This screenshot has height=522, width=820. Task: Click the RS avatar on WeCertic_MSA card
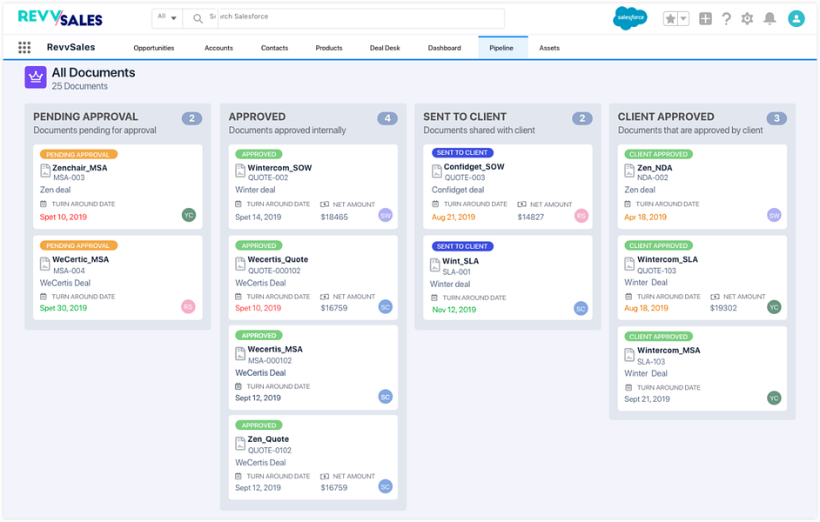[x=188, y=307]
